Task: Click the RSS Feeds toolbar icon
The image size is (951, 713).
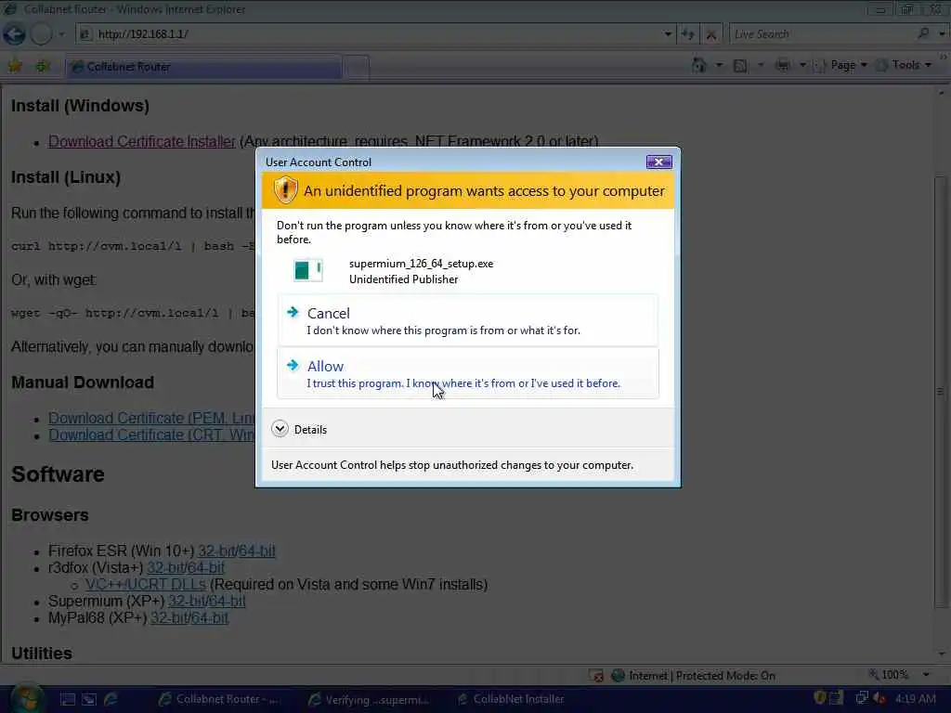Action: (740, 66)
